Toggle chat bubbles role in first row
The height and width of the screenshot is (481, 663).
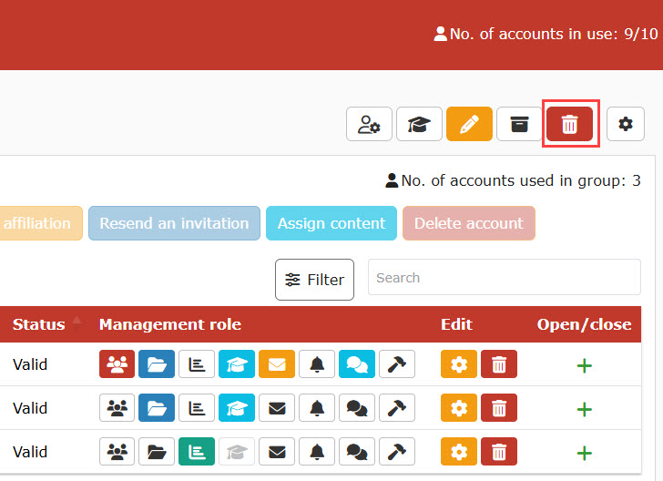357,364
